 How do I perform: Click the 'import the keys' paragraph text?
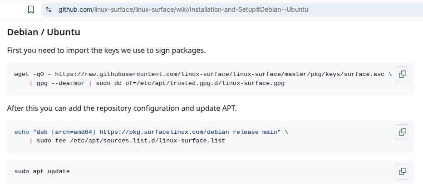pos(106,50)
